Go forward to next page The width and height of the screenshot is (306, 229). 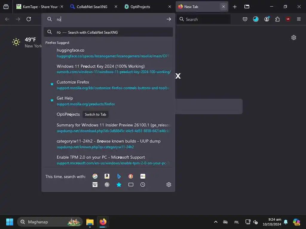18,19
